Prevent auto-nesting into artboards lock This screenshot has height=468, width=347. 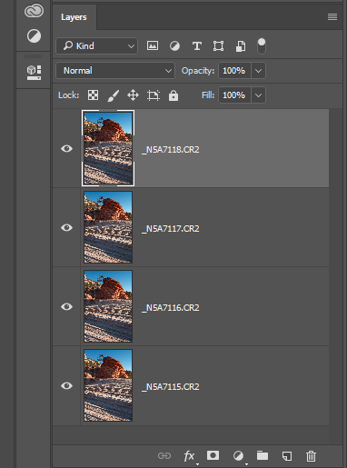click(154, 95)
